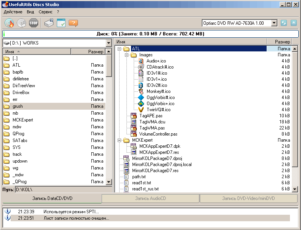The width and height of the screenshot is (301, 230).
Task: Collapse the MCKExpert folder node
Action: pos(119,140)
